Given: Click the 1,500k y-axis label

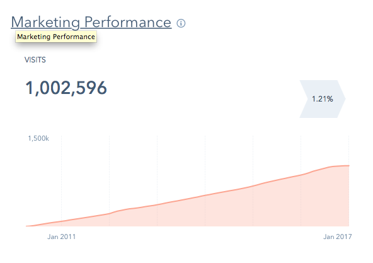Looking at the screenshot, I should [x=38, y=138].
